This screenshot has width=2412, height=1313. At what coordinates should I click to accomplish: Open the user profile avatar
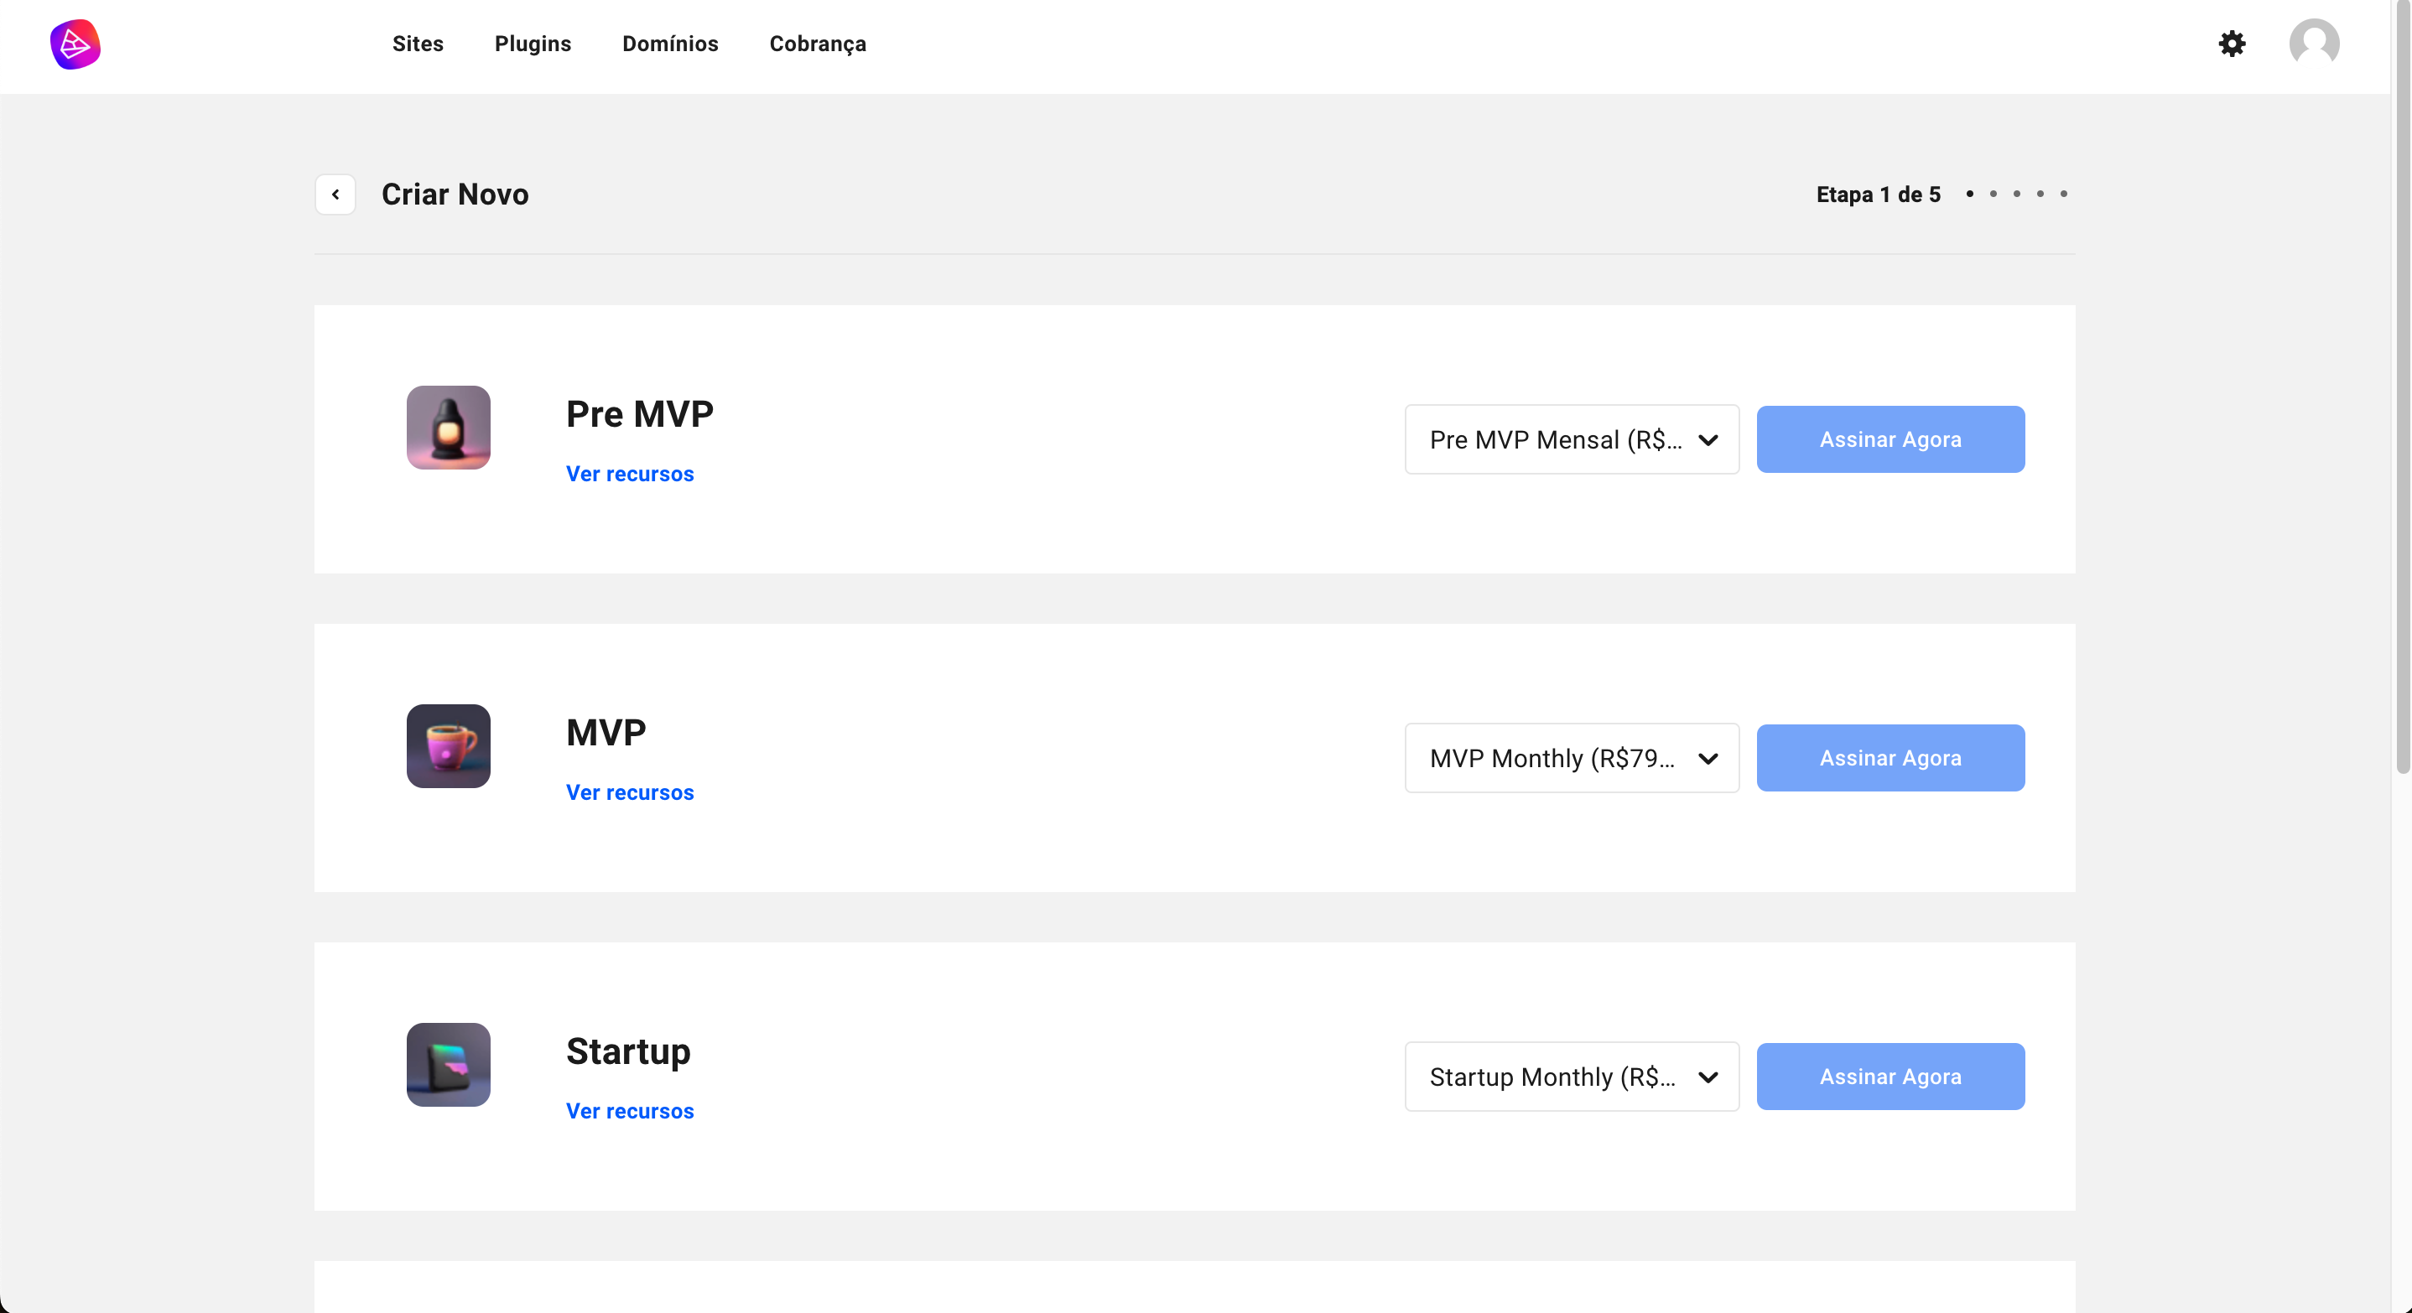[2314, 44]
